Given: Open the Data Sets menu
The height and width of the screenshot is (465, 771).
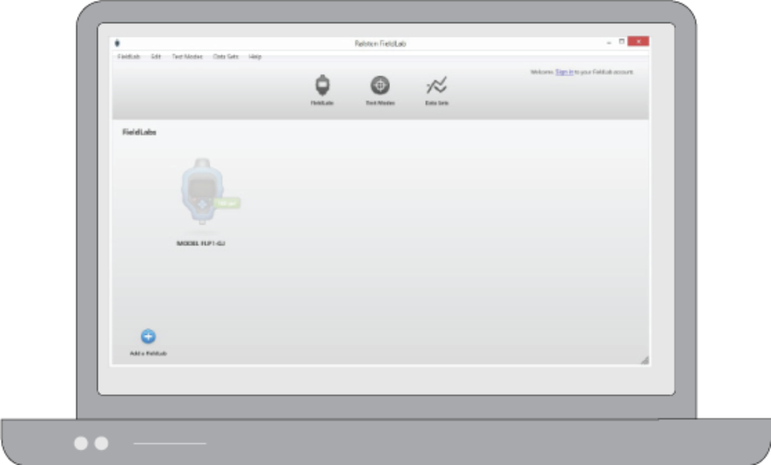Looking at the screenshot, I should coord(226,57).
